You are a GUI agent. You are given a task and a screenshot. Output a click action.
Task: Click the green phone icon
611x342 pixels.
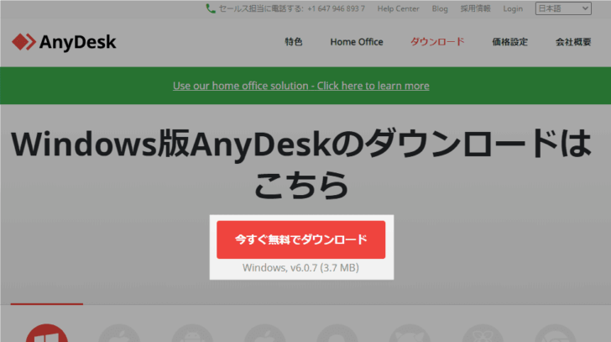pyautogui.click(x=211, y=8)
